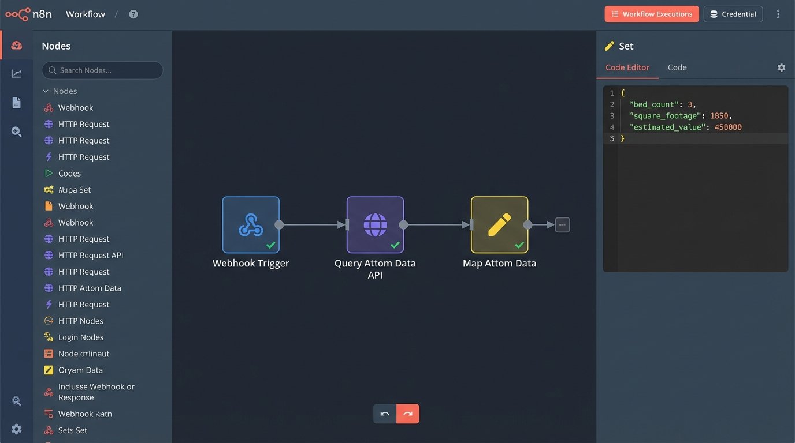Click the magnifier icon in left rail
The width and height of the screenshot is (795, 443).
16,131
